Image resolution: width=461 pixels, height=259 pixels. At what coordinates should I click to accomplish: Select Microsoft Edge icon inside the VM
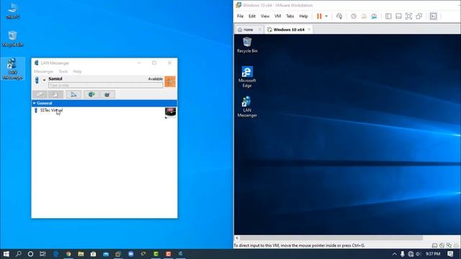pos(247,77)
